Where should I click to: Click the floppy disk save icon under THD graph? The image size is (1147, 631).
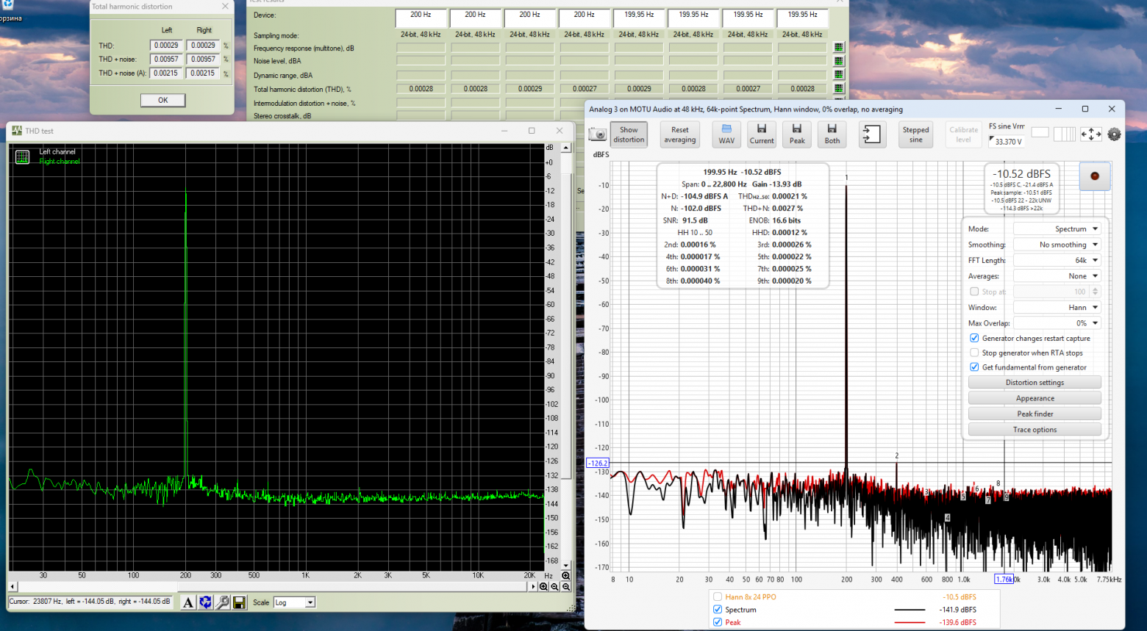239,602
